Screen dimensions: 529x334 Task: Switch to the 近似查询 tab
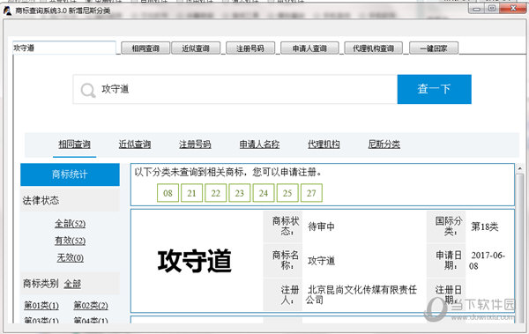tap(135, 145)
